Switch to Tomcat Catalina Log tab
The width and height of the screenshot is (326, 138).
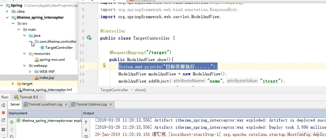tap(91, 104)
